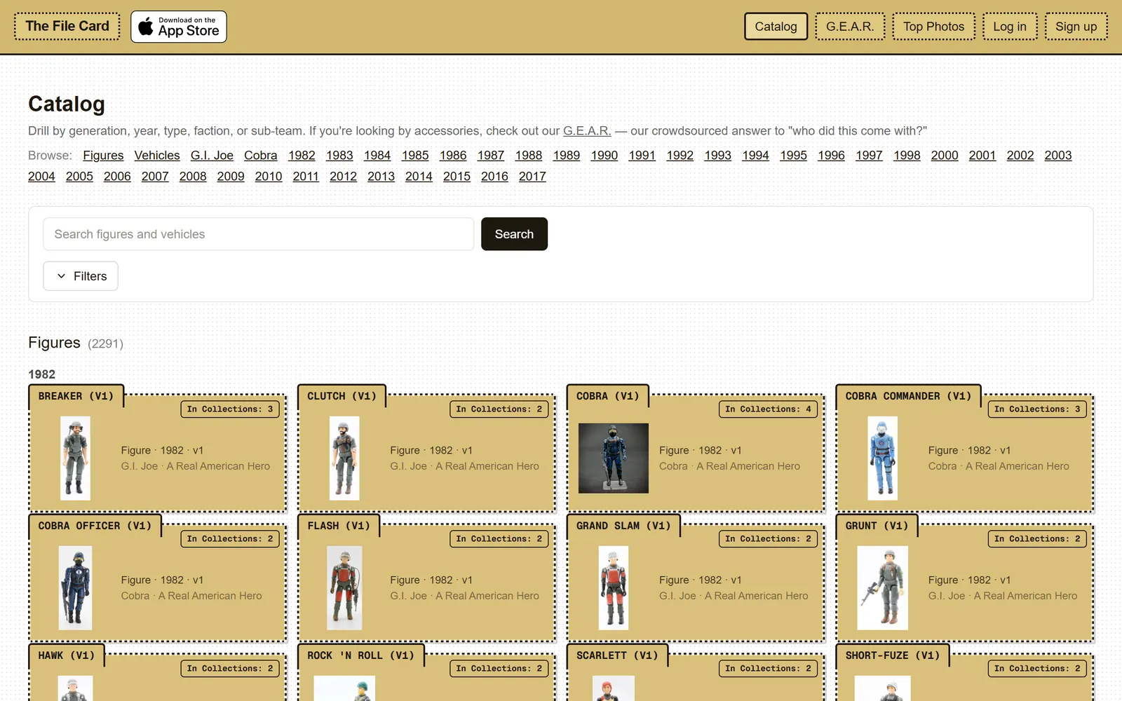Open Cobra Officer (V1) figure thumbnail

click(75, 587)
